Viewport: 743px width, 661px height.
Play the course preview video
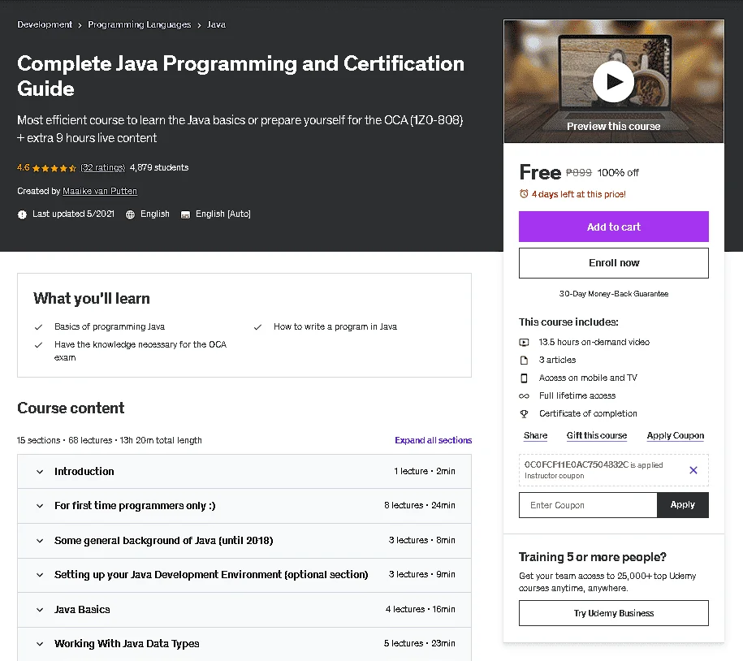pyautogui.click(x=613, y=81)
